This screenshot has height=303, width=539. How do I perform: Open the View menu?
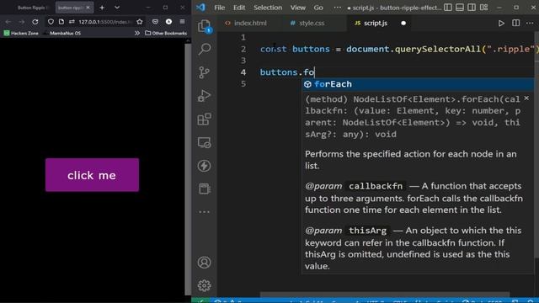click(297, 8)
